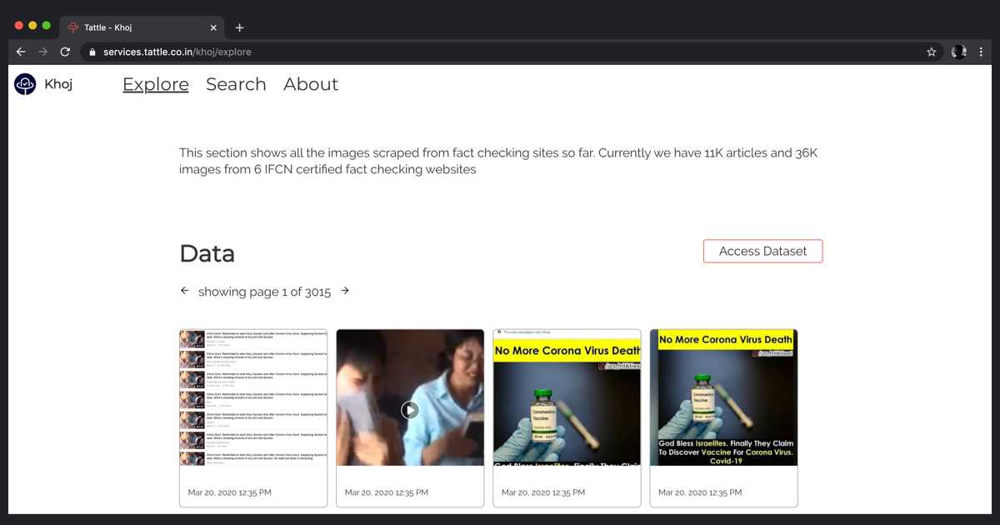Click the 'showing page 1 of 3015' text

coord(264,292)
